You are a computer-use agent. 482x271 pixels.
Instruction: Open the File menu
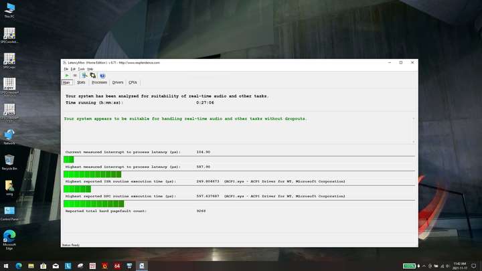click(66, 69)
